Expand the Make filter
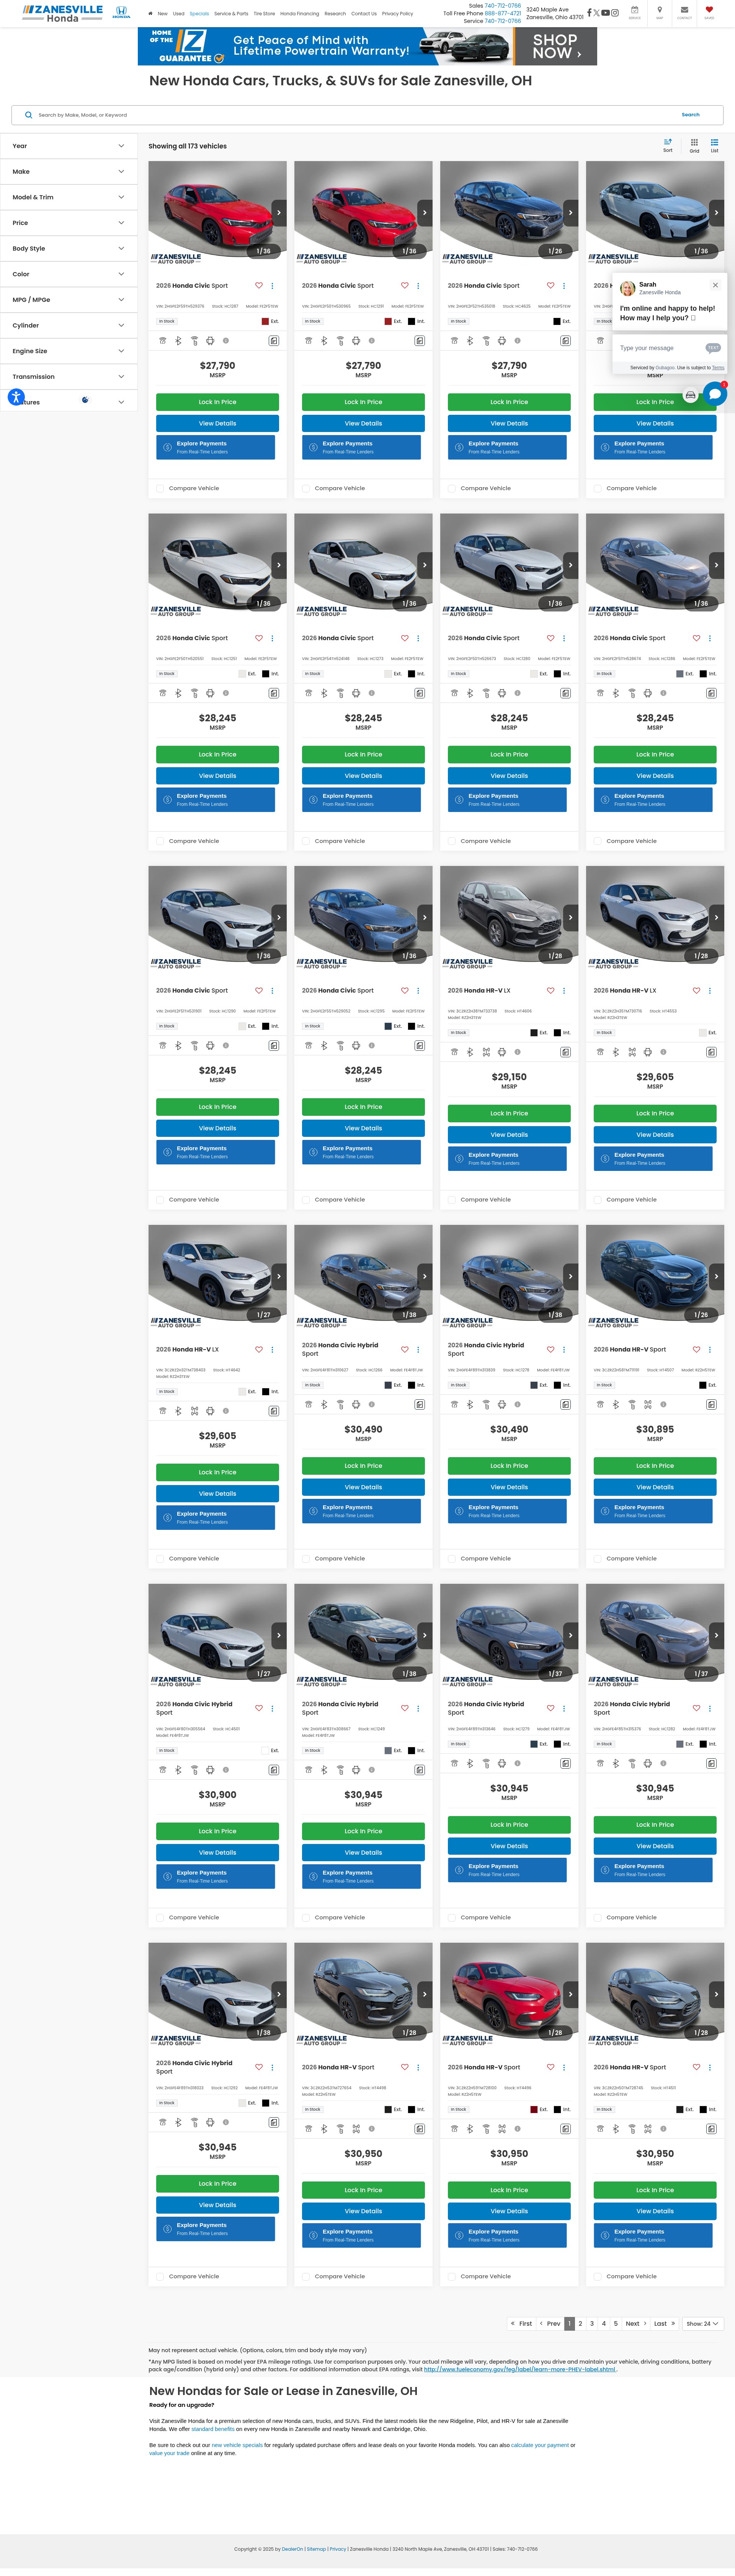Viewport: 735px width, 2576px height. [68, 172]
